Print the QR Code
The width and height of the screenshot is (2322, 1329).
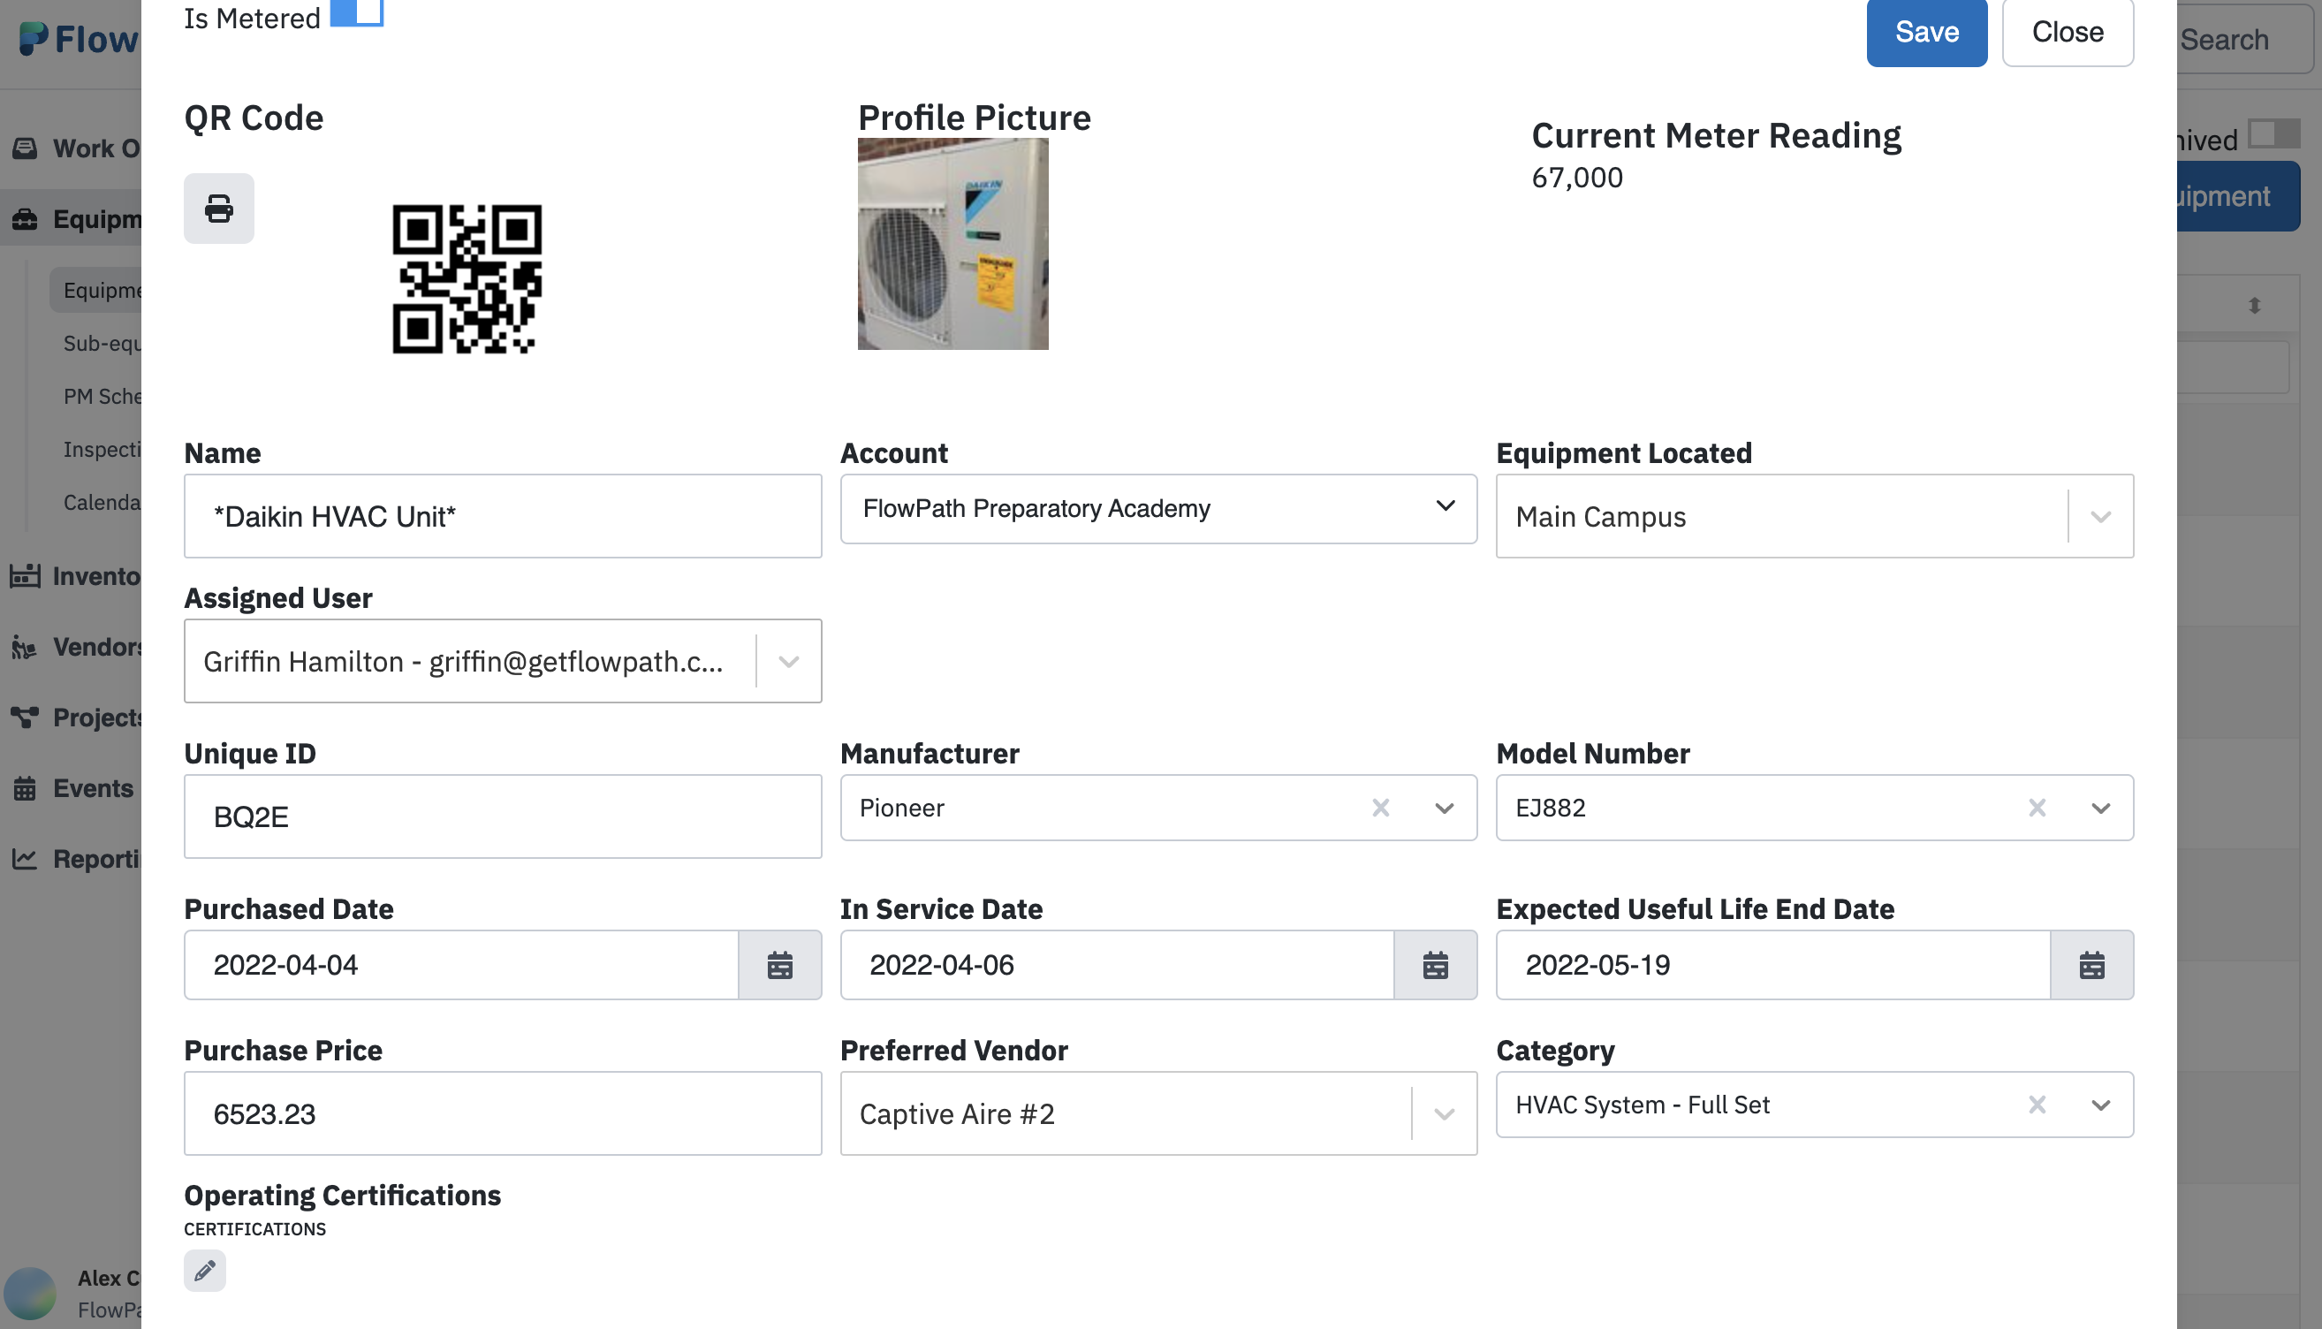pos(218,209)
